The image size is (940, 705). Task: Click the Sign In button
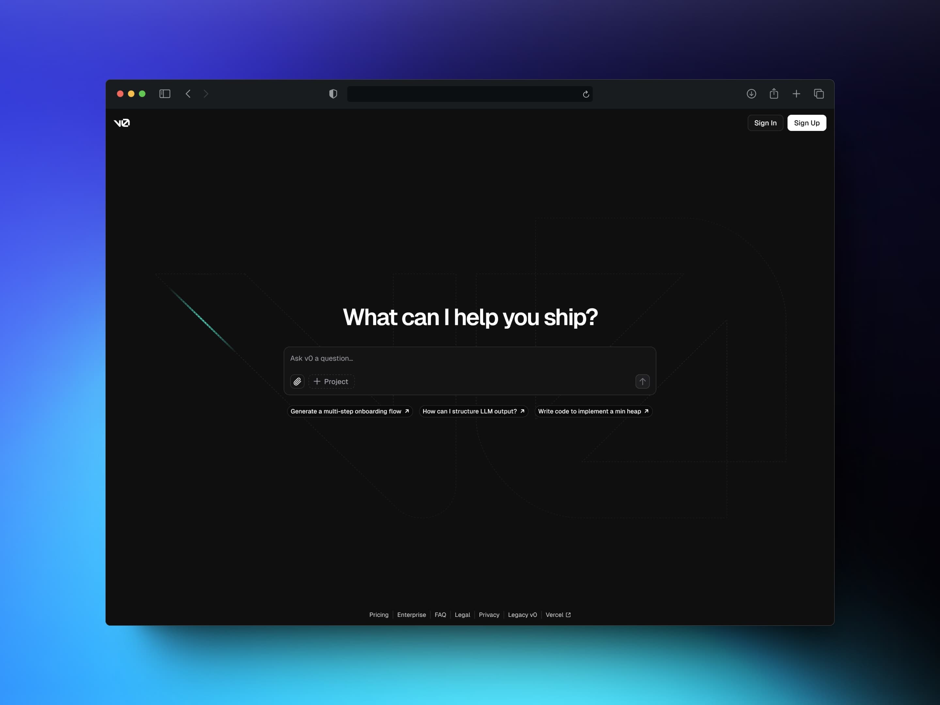click(765, 123)
